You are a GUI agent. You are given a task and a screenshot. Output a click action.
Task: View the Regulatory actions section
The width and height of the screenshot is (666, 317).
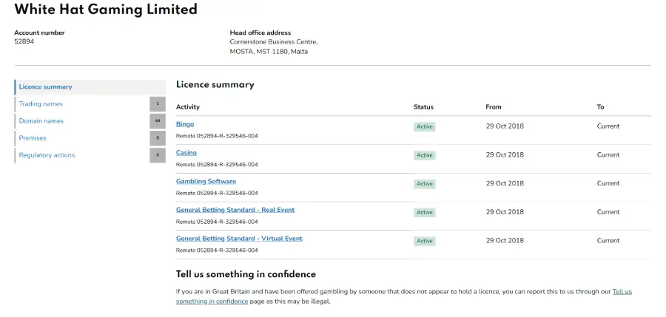coord(47,155)
